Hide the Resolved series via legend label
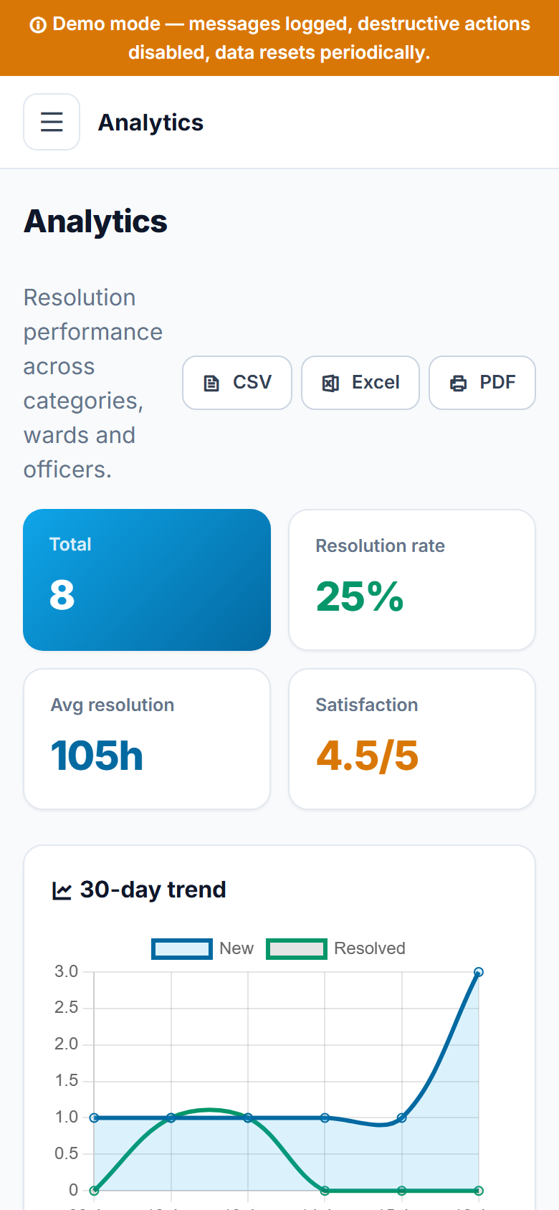Image resolution: width=559 pixels, height=1210 pixels. (x=370, y=948)
